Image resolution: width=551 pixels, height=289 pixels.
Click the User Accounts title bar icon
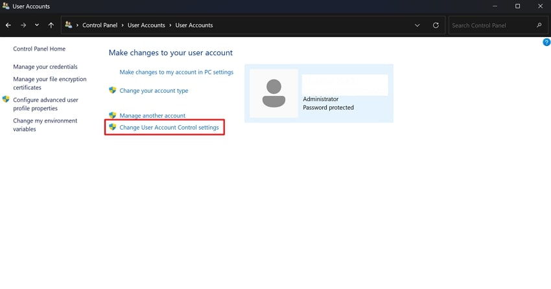(6, 6)
